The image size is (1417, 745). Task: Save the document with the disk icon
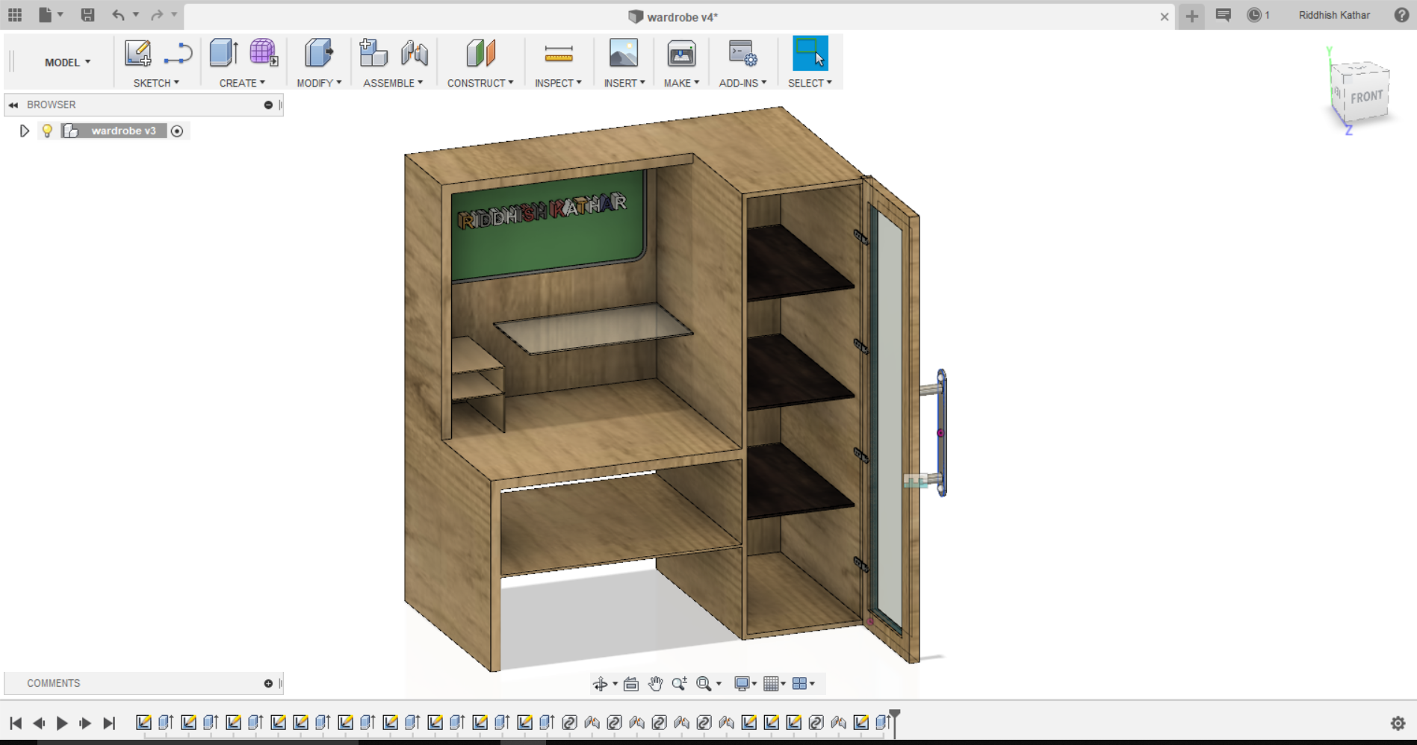point(87,15)
